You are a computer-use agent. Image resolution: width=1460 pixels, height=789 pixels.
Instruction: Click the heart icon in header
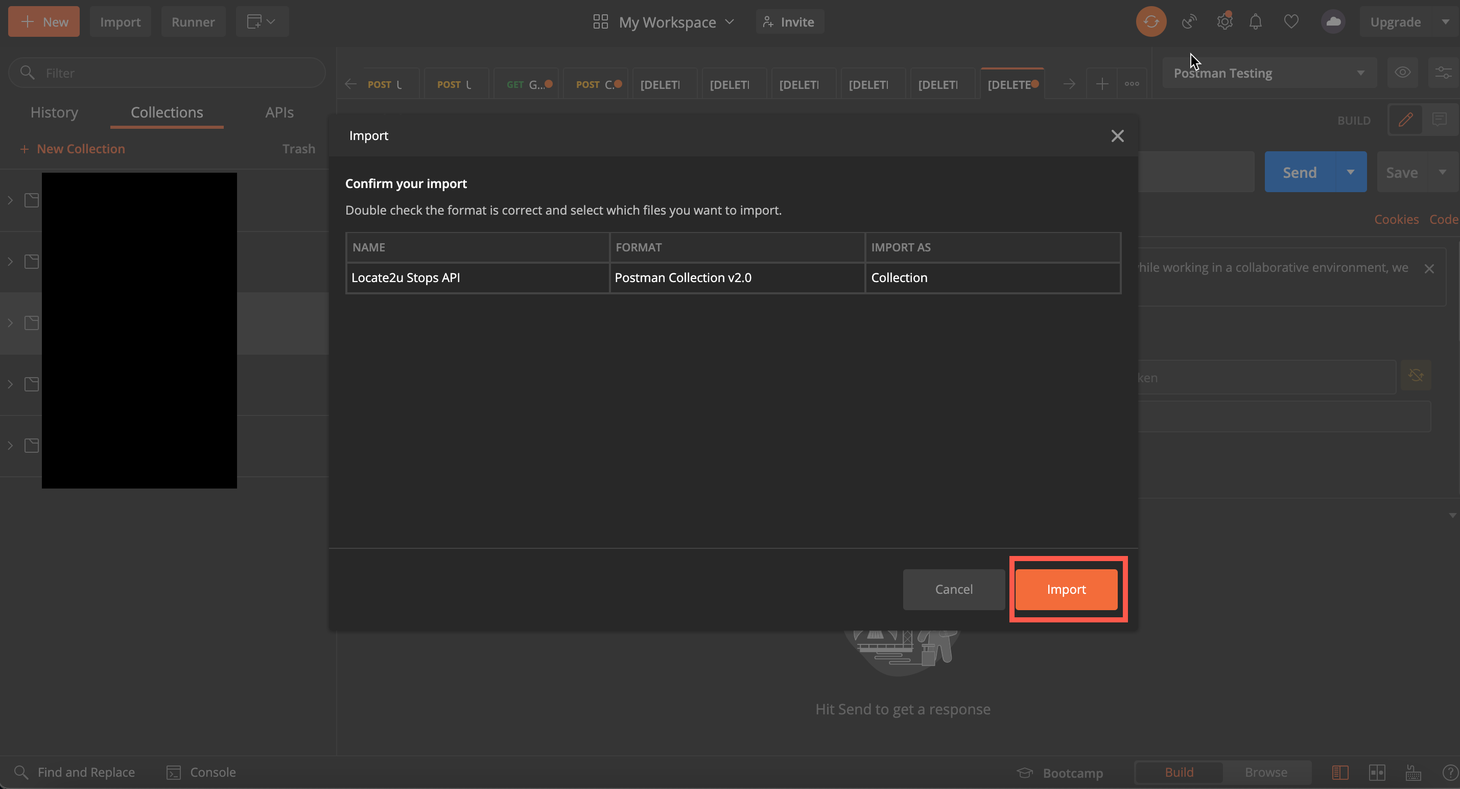(1291, 21)
